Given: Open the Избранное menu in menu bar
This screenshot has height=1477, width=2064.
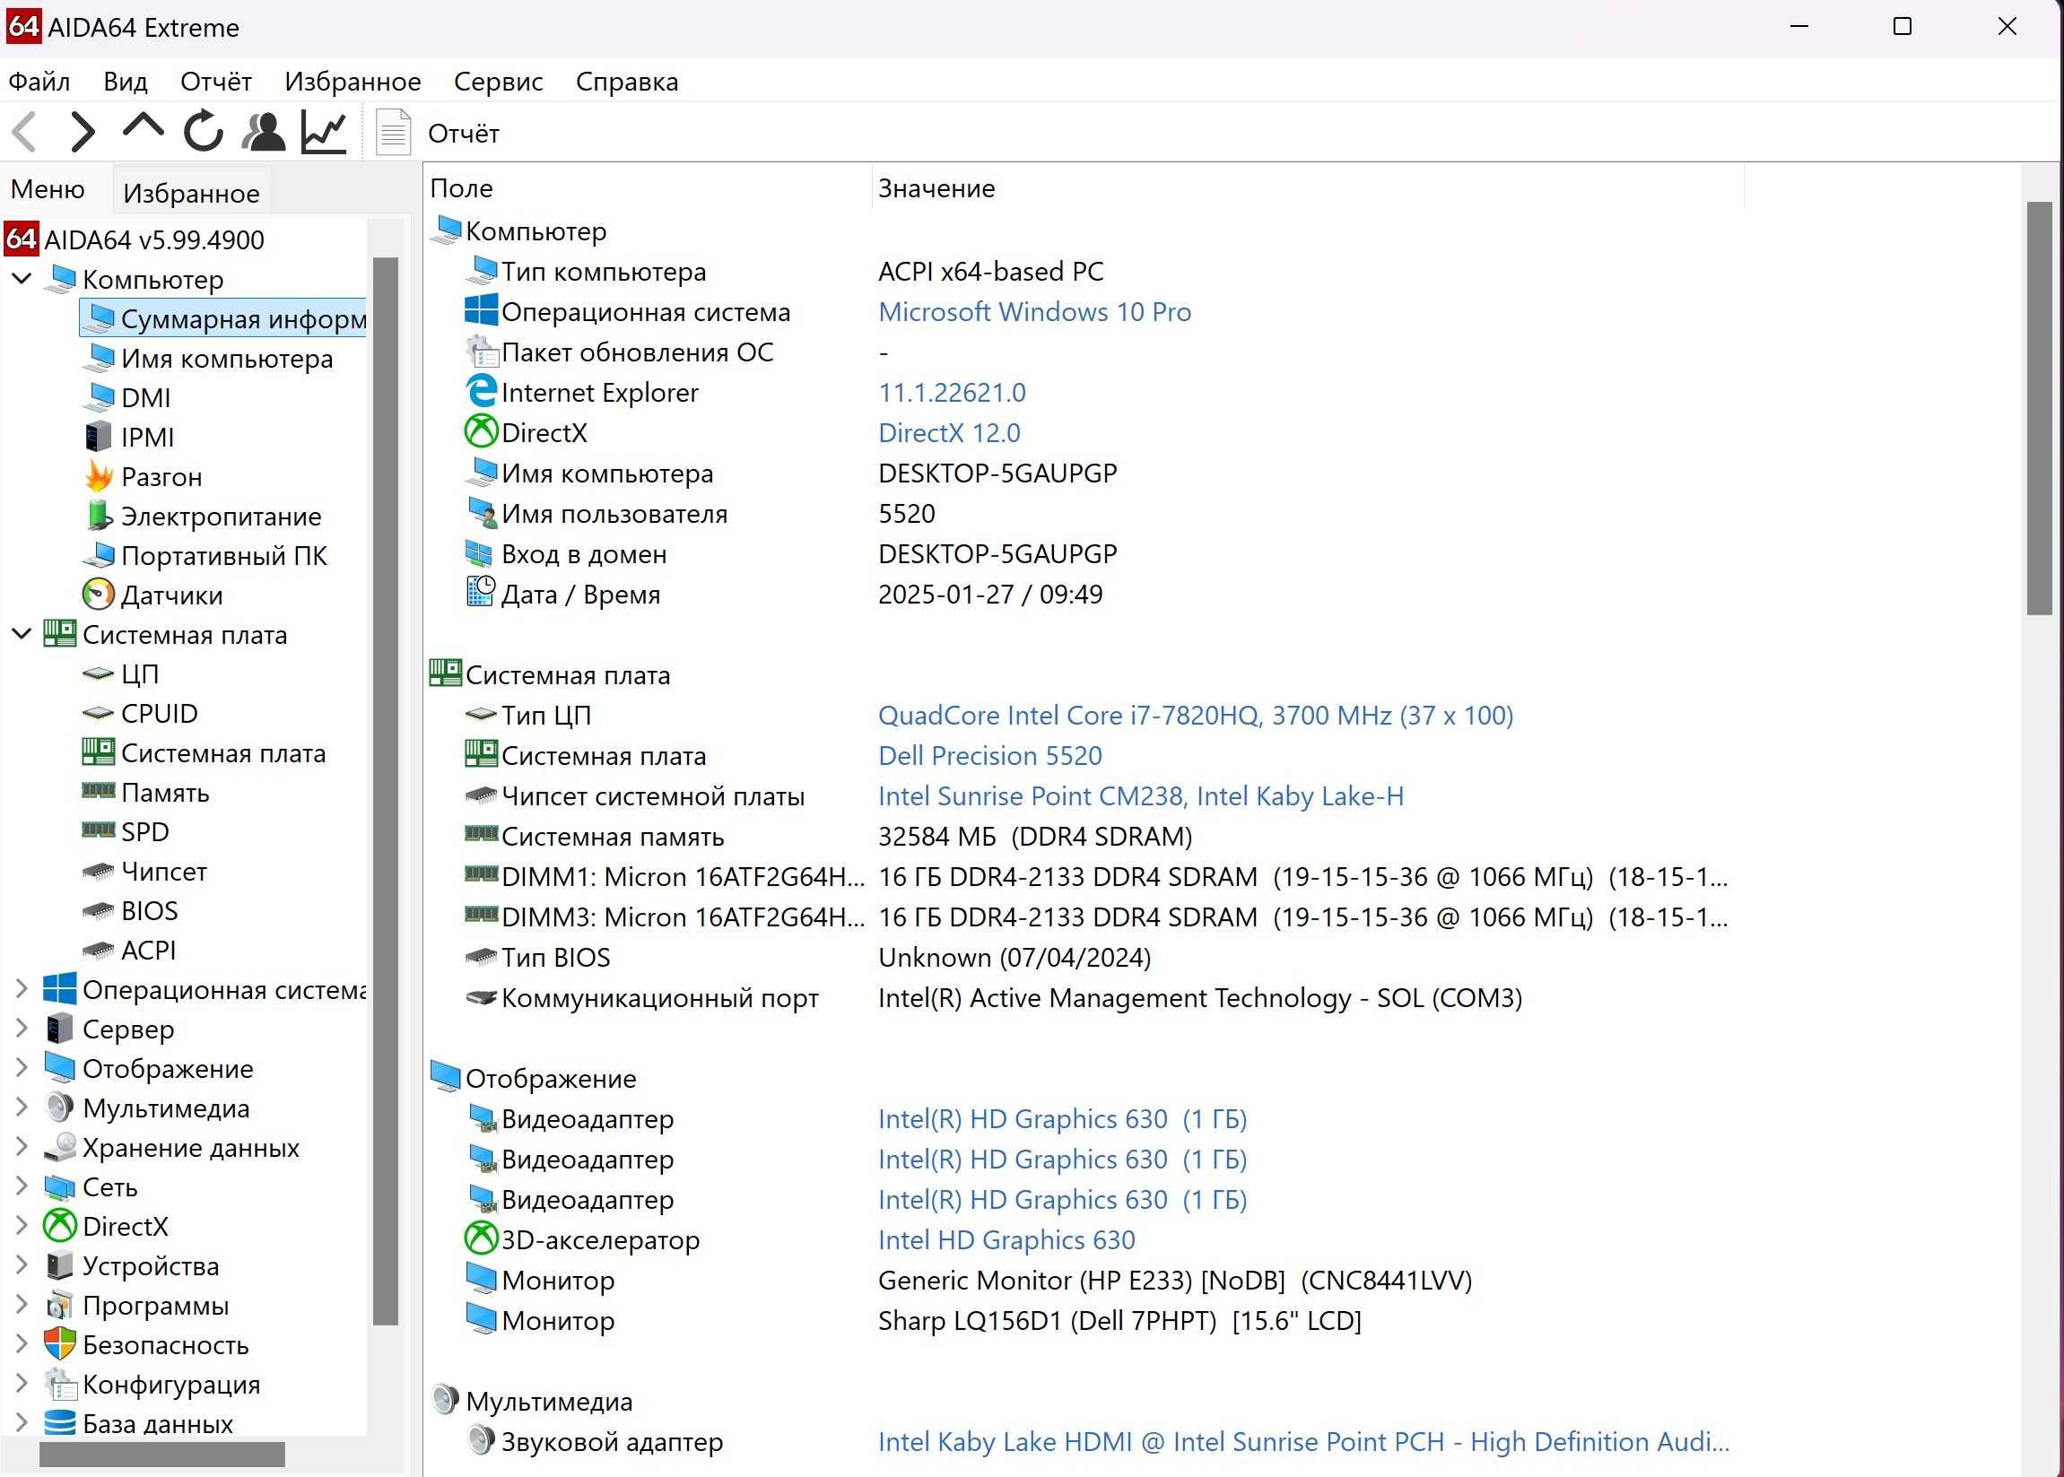Looking at the screenshot, I should [353, 82].
